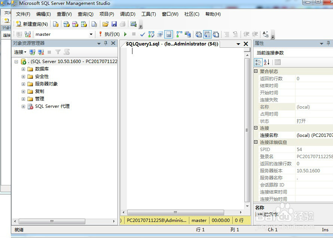The height and width of the screenshot is (238, 333).
Task: Open the 查询(Q) menu
Action: pos(85,14)
